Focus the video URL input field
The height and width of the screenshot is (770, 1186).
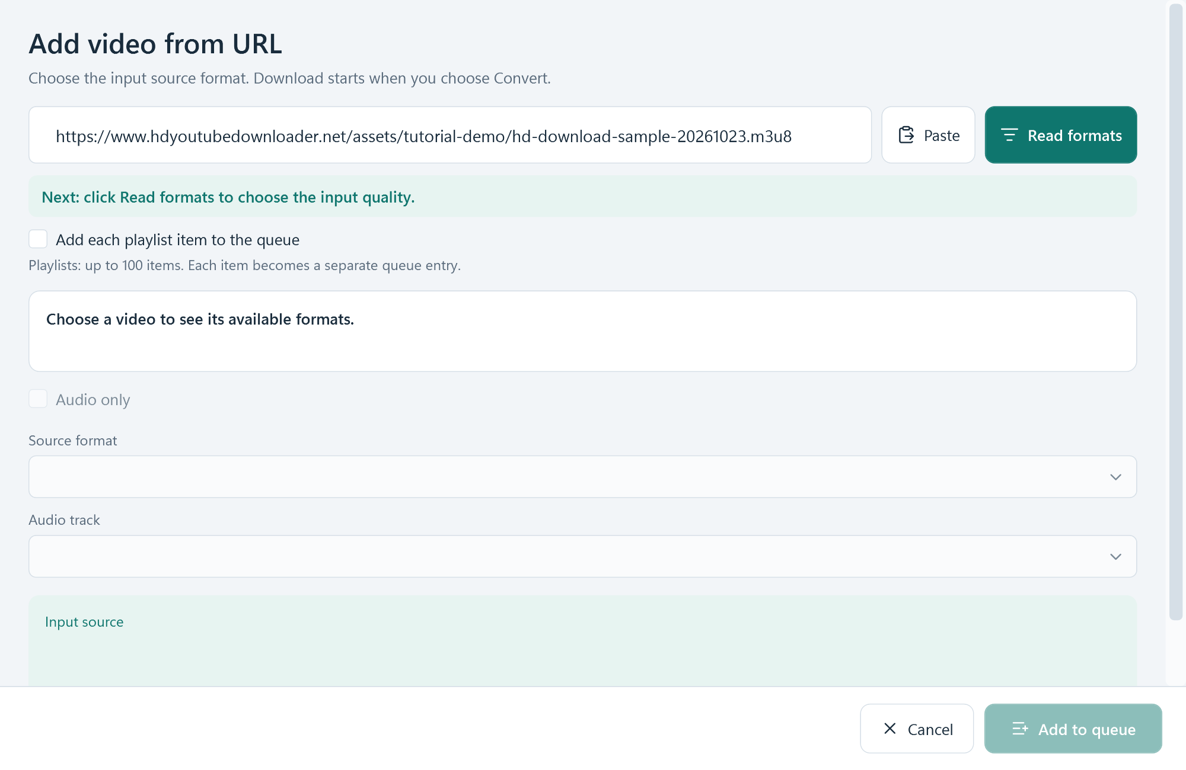450,135
